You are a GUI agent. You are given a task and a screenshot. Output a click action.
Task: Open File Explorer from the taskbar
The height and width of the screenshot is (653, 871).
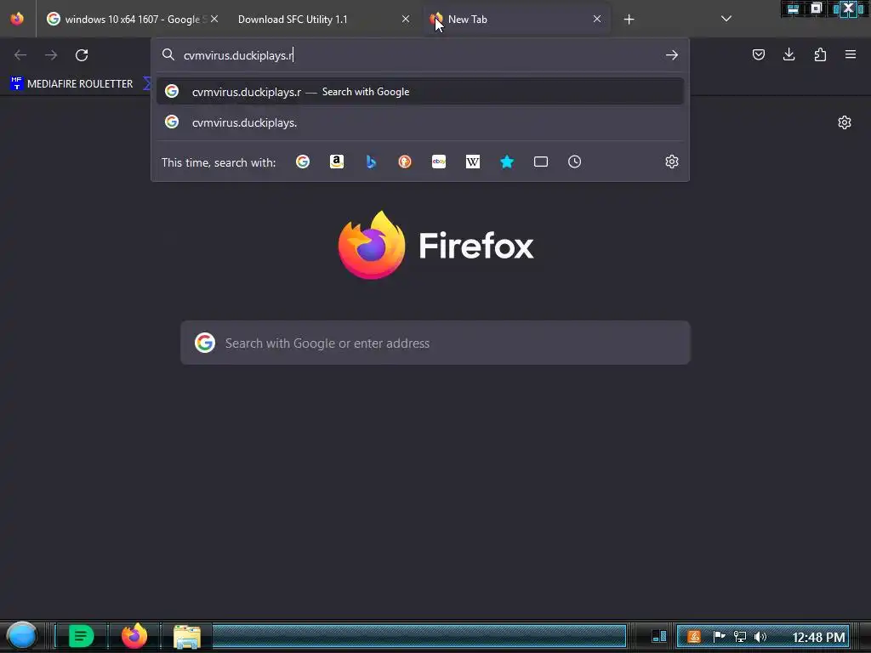point(186,636)
